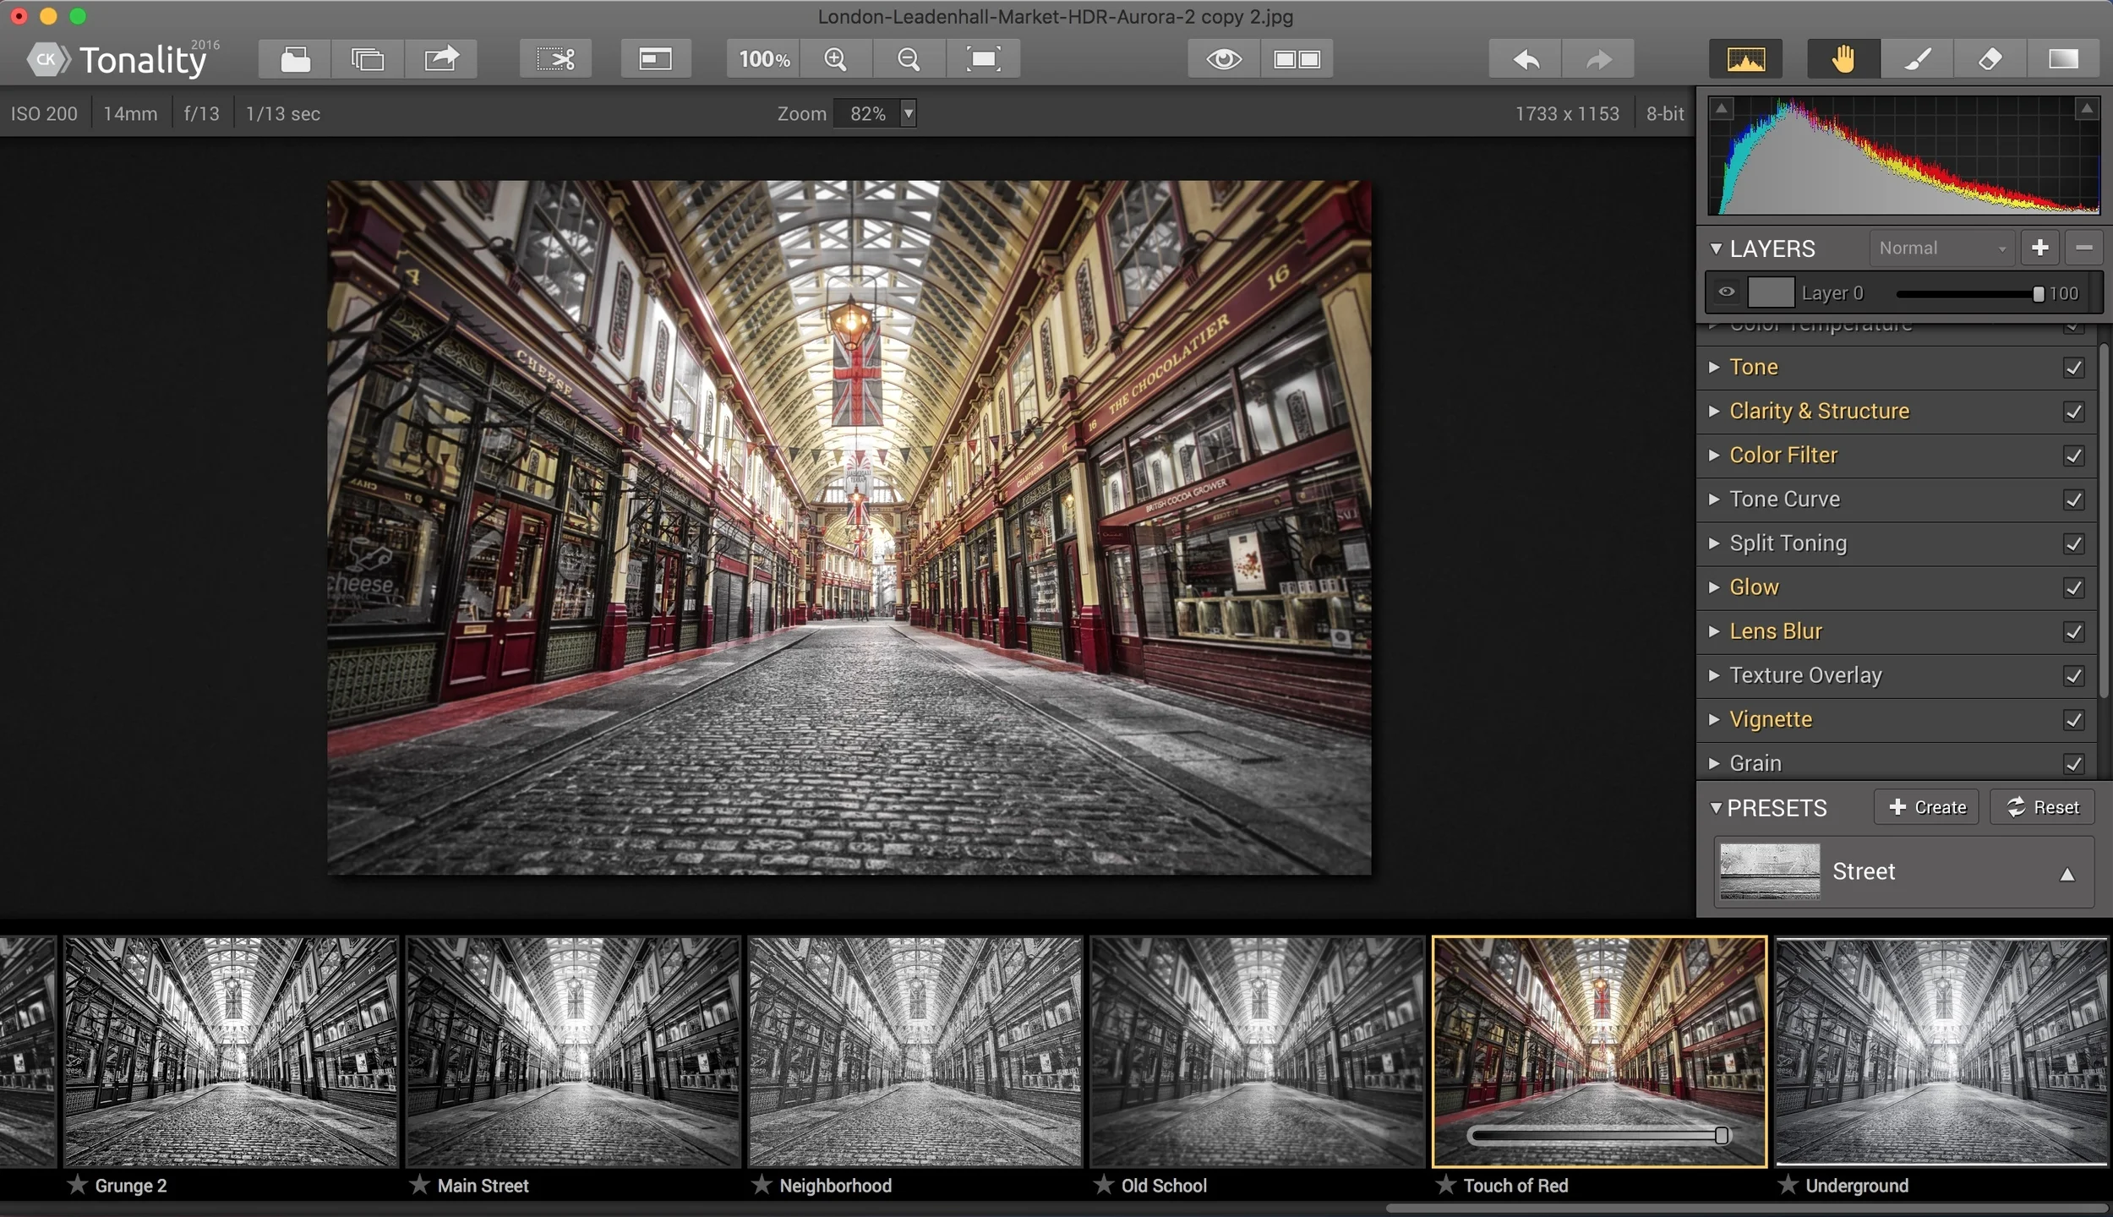Image resolution: width=2113 pixels, height=1217 pixels.
Task: Adjust Layer 0 opacity slider
Action: click(x=1968, y=293)
